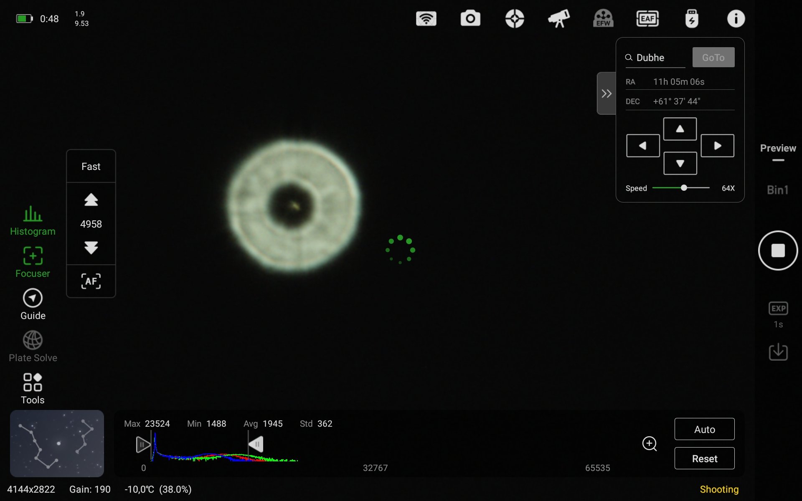Collapse the mount control panel
802x501 pixels.
click(x=607, y=94)
